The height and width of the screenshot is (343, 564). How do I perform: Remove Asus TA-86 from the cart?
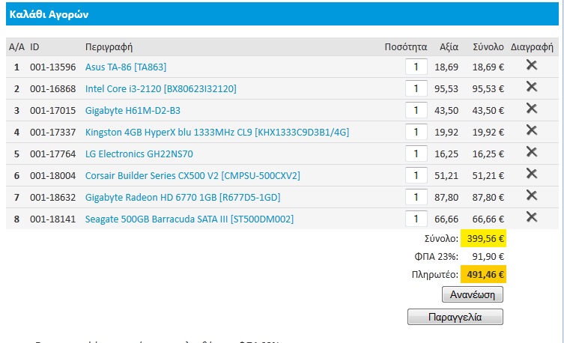point(532,65)
